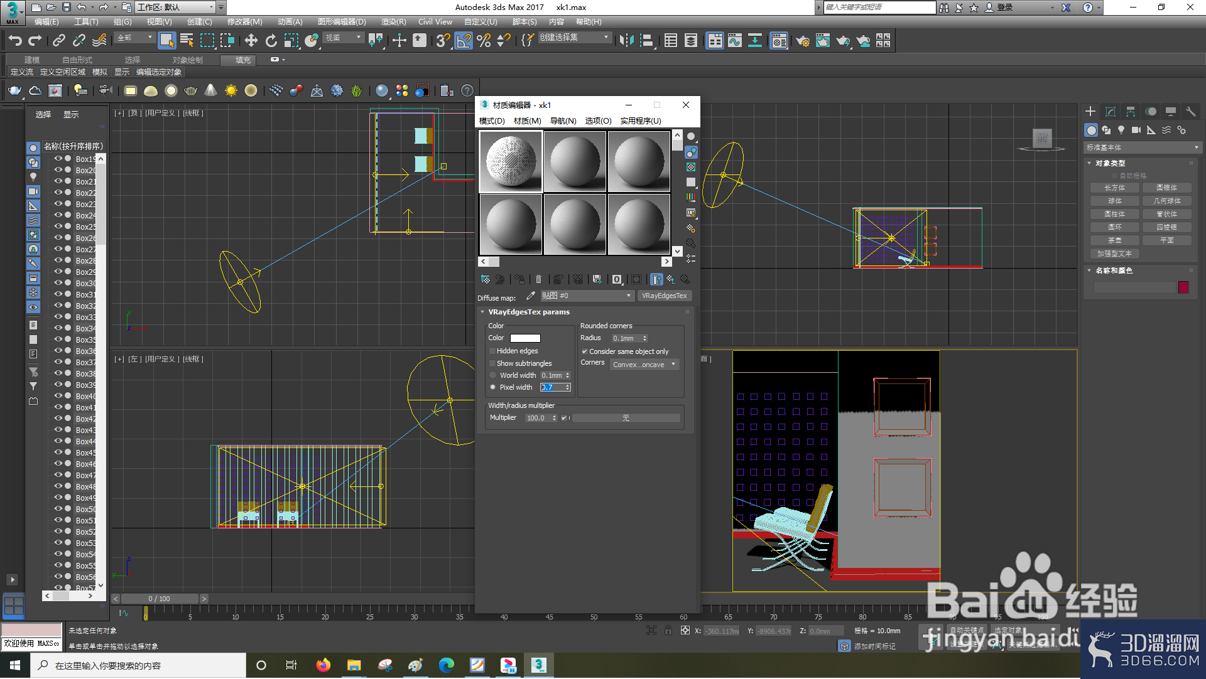Click the 球体 sphere primitive button
Viewport: 1206px width, 679px height.
coord(1114,201)
